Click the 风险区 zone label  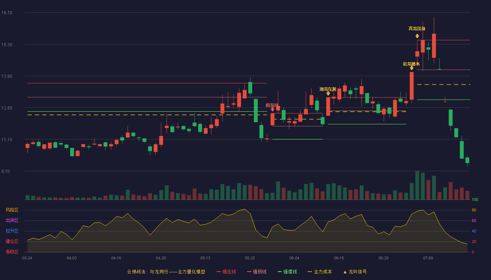[12, 210]
